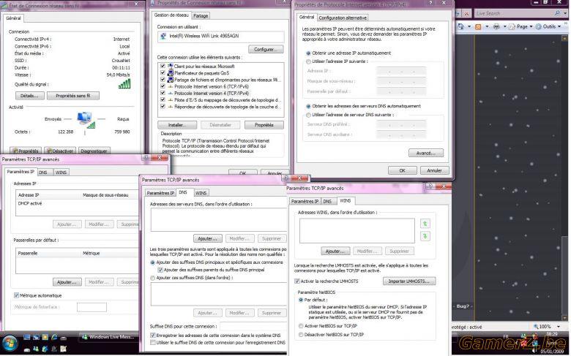The image size is (571, 356).
Task: Click the Switch Between Windows quick launch icon
Action: pos(36,337)
